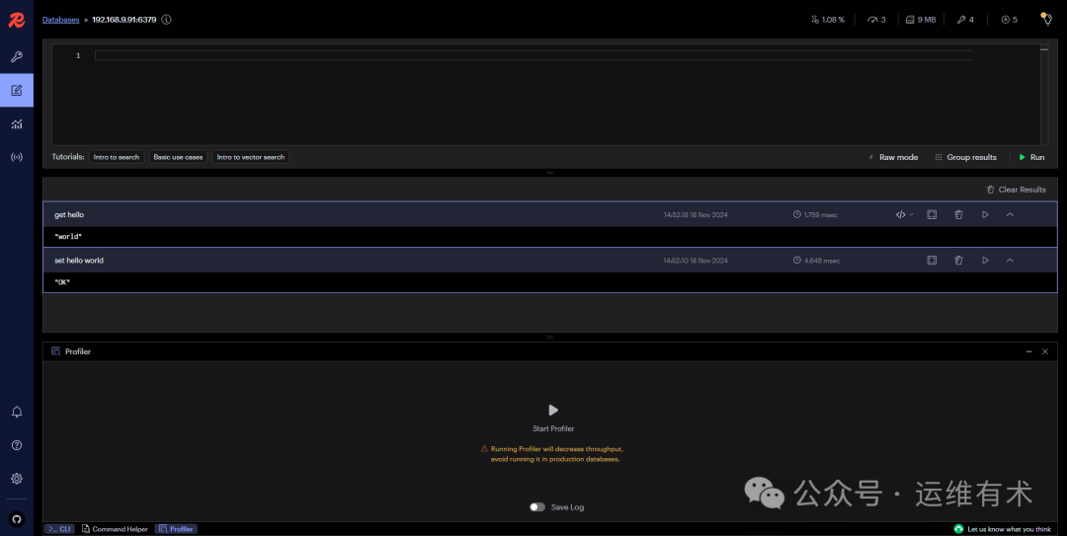Click the database info icon next to address
This screenshot has height=536, width=1067.
click(x=166, y=20)
